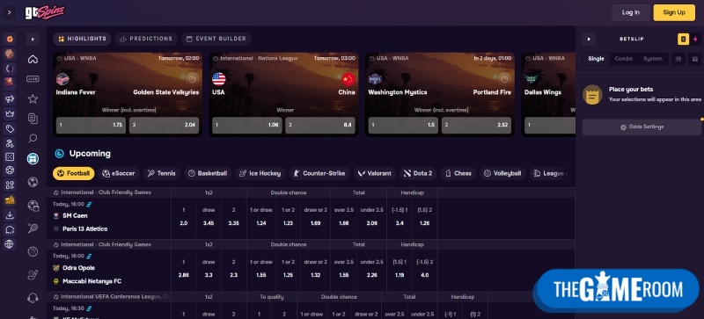Bet on Washington Mystics at 1.5
The image size is (704, 319).
click(403, 125)
